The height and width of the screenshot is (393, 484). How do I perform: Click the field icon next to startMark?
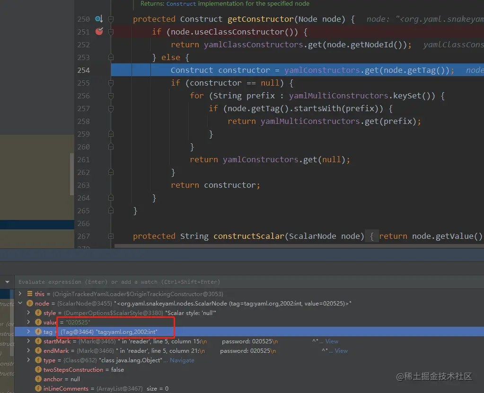tap(38, 341)
